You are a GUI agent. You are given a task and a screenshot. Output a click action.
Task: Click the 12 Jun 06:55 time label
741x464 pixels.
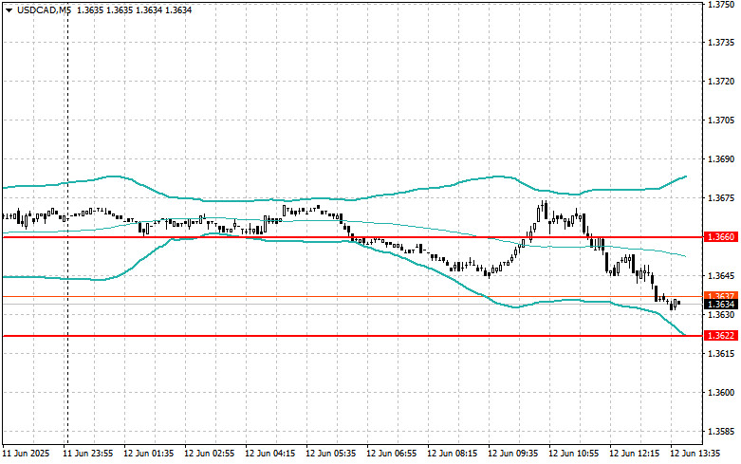click(391, 454)
